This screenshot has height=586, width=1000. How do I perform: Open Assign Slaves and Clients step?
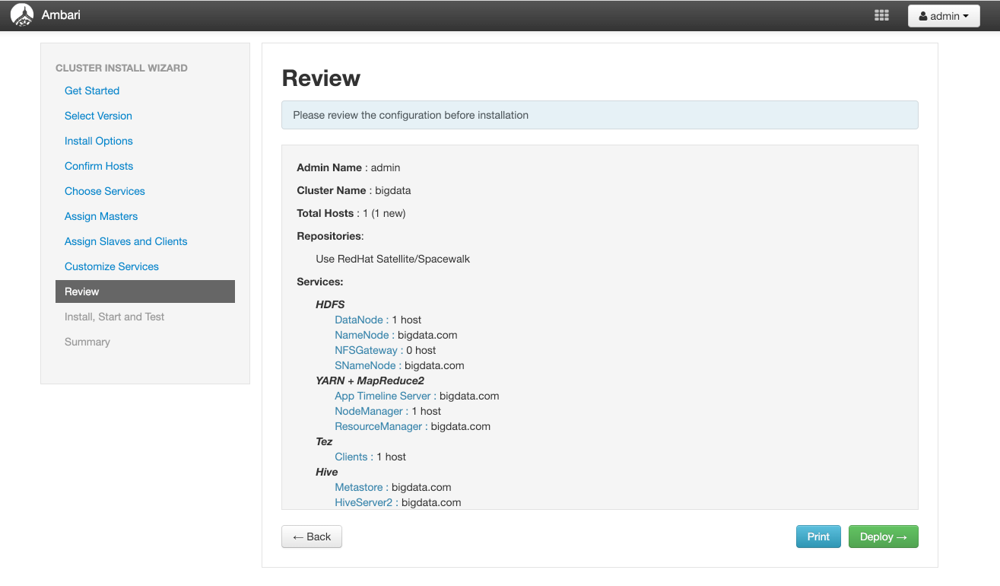pyautogui.click(x=125, y=241)
